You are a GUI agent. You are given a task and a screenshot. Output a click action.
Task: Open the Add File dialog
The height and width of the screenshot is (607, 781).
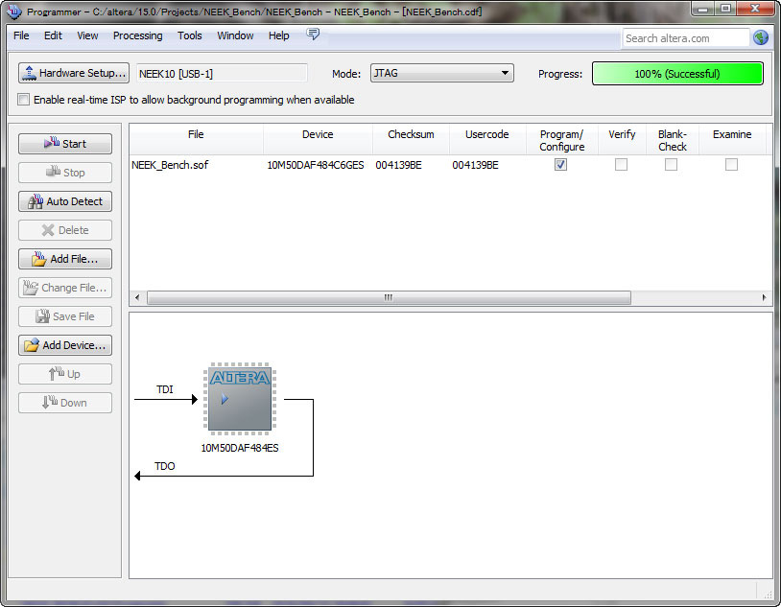[x=65, y=259]
